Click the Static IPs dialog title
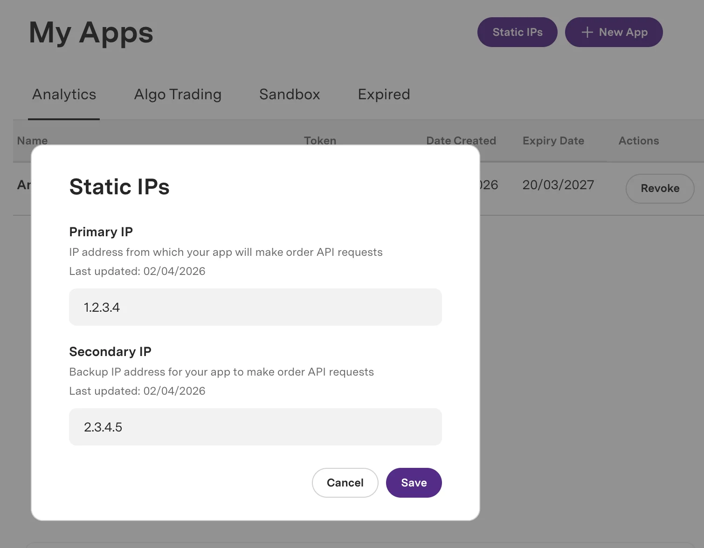The image size is (704, 548). coord(119,187)
